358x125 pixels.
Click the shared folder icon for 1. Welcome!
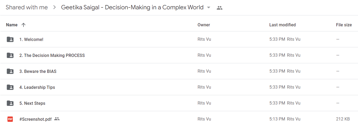coord(10,39)
